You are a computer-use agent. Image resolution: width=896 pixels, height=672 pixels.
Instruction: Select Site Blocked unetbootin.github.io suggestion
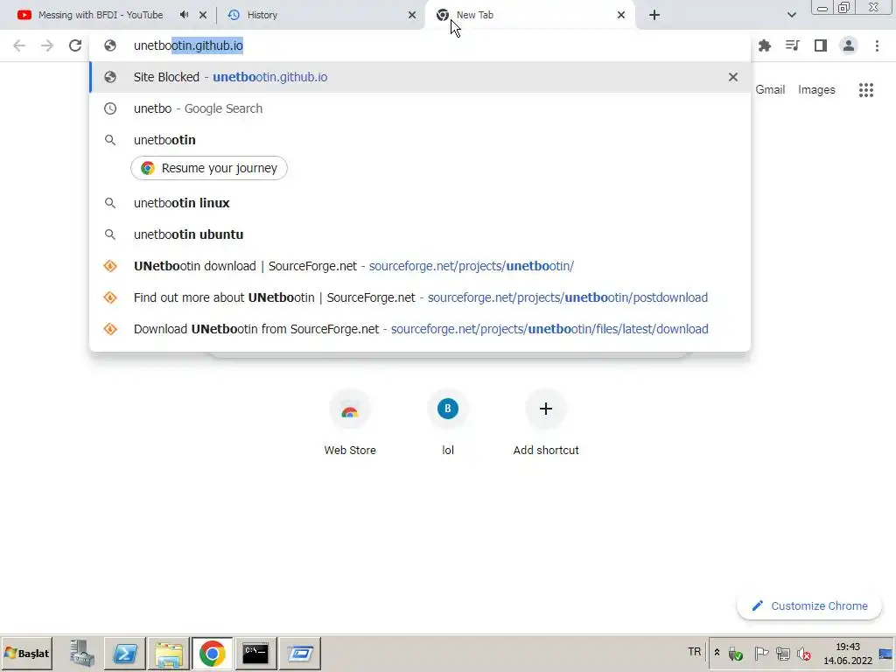point(419,77)
